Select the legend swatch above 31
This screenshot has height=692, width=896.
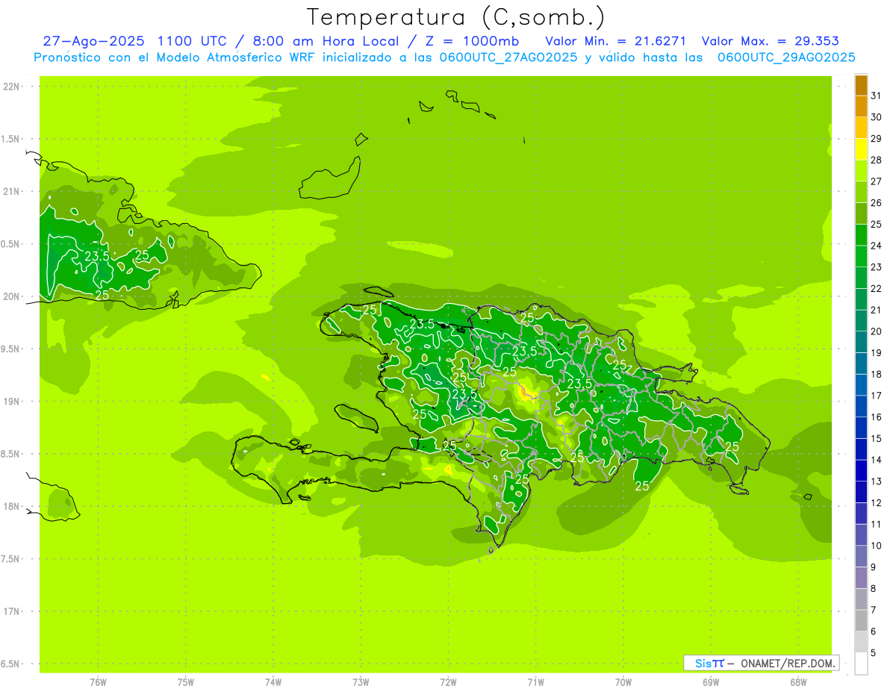pos(861,85)
